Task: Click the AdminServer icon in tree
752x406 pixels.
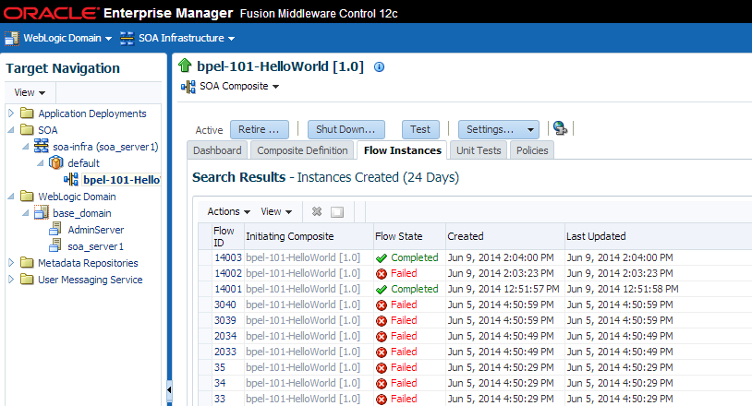Action: [55, 230]
